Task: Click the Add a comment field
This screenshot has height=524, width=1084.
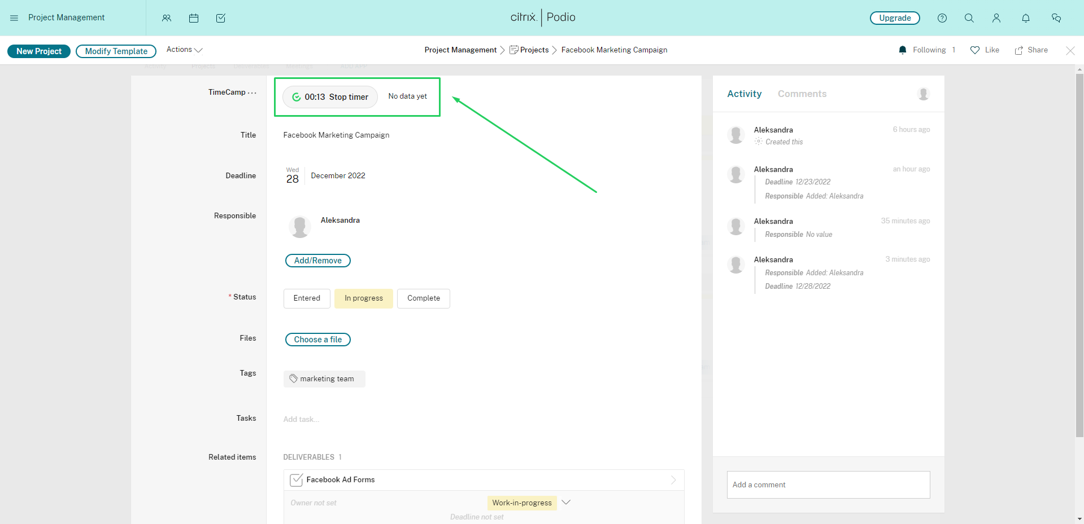Action: coord(828,485)
